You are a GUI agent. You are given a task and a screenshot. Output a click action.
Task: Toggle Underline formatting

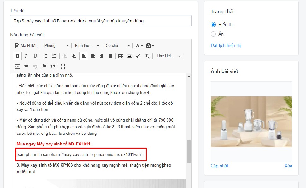click(35, 56)
